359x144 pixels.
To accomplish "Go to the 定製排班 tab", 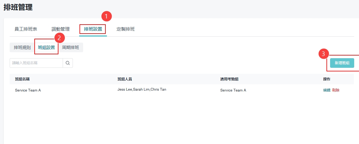I will click(126, 29).
